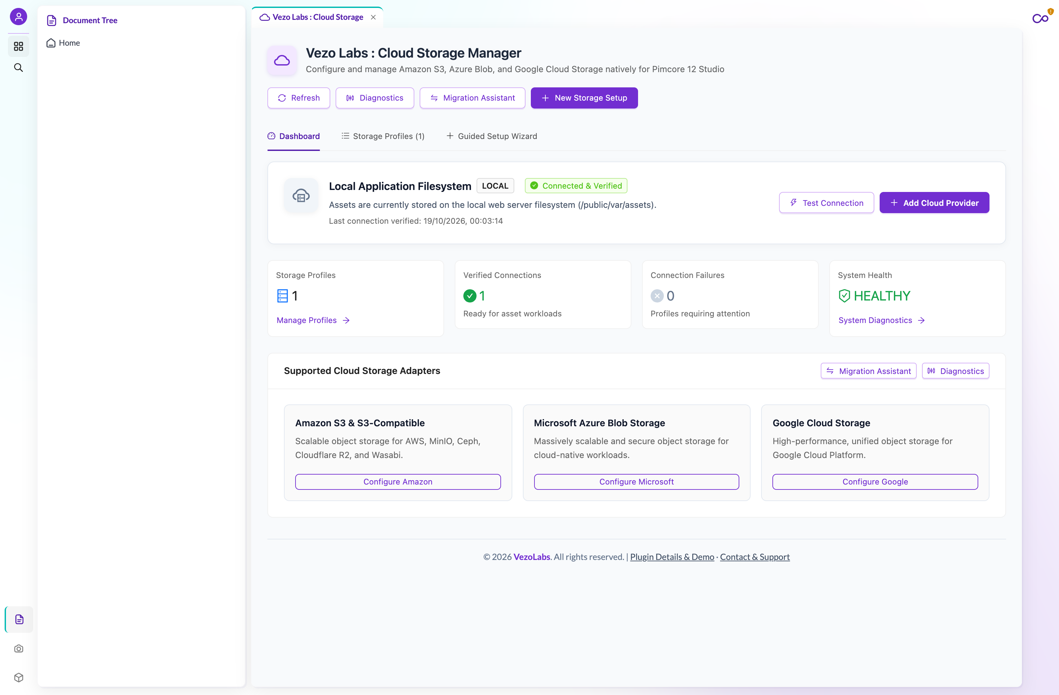Image resolution: width=1059 pixels, height=695 pixels.
Task: Open Migration Assistant in the adapters section
Action: pos(868,371)
